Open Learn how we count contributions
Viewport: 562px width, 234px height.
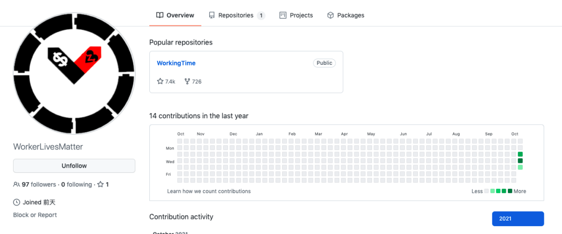(209, 191)
